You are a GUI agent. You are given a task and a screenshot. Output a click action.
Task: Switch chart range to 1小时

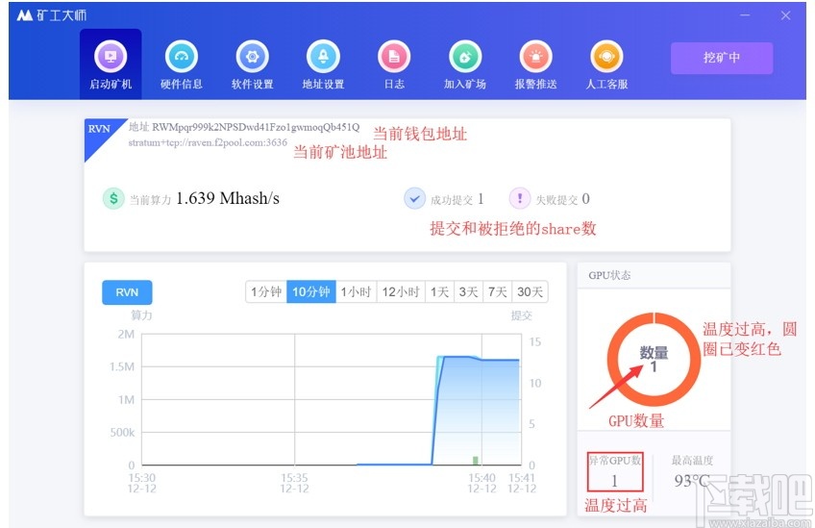(x=356, y=291)
